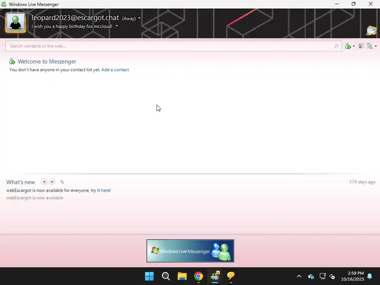Change the contact list layout icon
This screenshot has width=380, height=285.
[361, 46]
